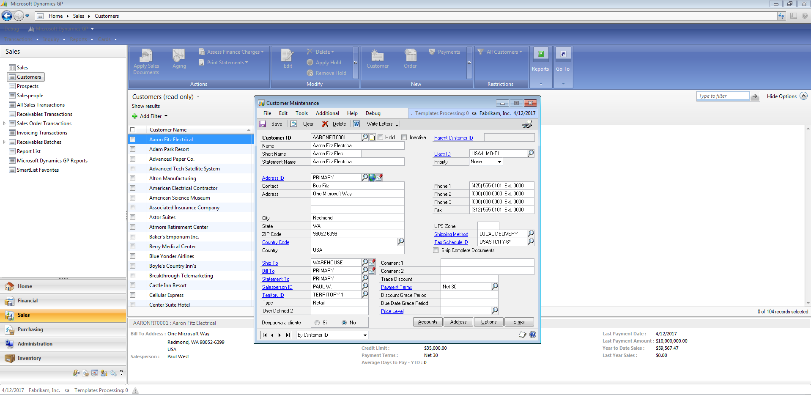
Task: Open the Additional menu
Action: pyautogui.click(x=327, y=113)
